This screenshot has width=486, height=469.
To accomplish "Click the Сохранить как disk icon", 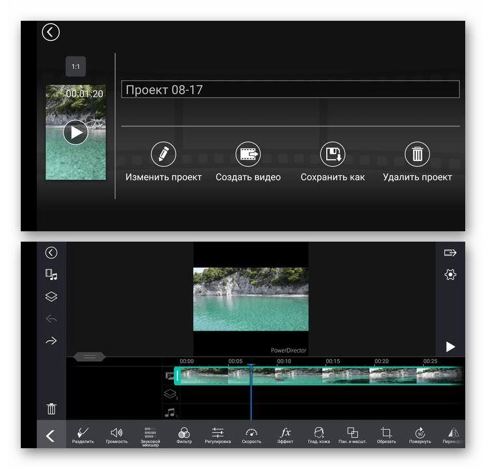I will click(x=333, y=154).
